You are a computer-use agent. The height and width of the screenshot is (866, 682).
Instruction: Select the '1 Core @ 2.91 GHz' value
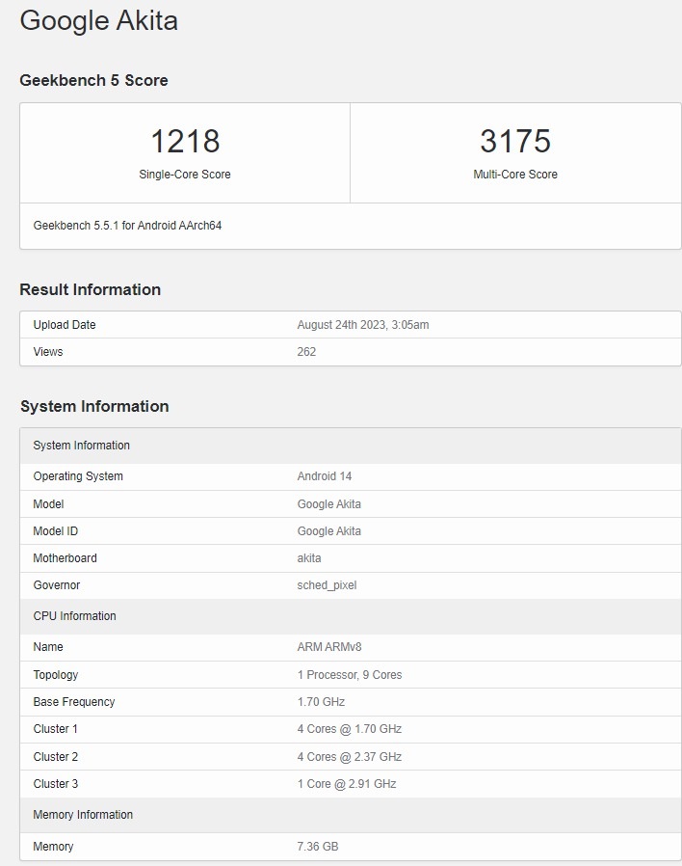347,784
